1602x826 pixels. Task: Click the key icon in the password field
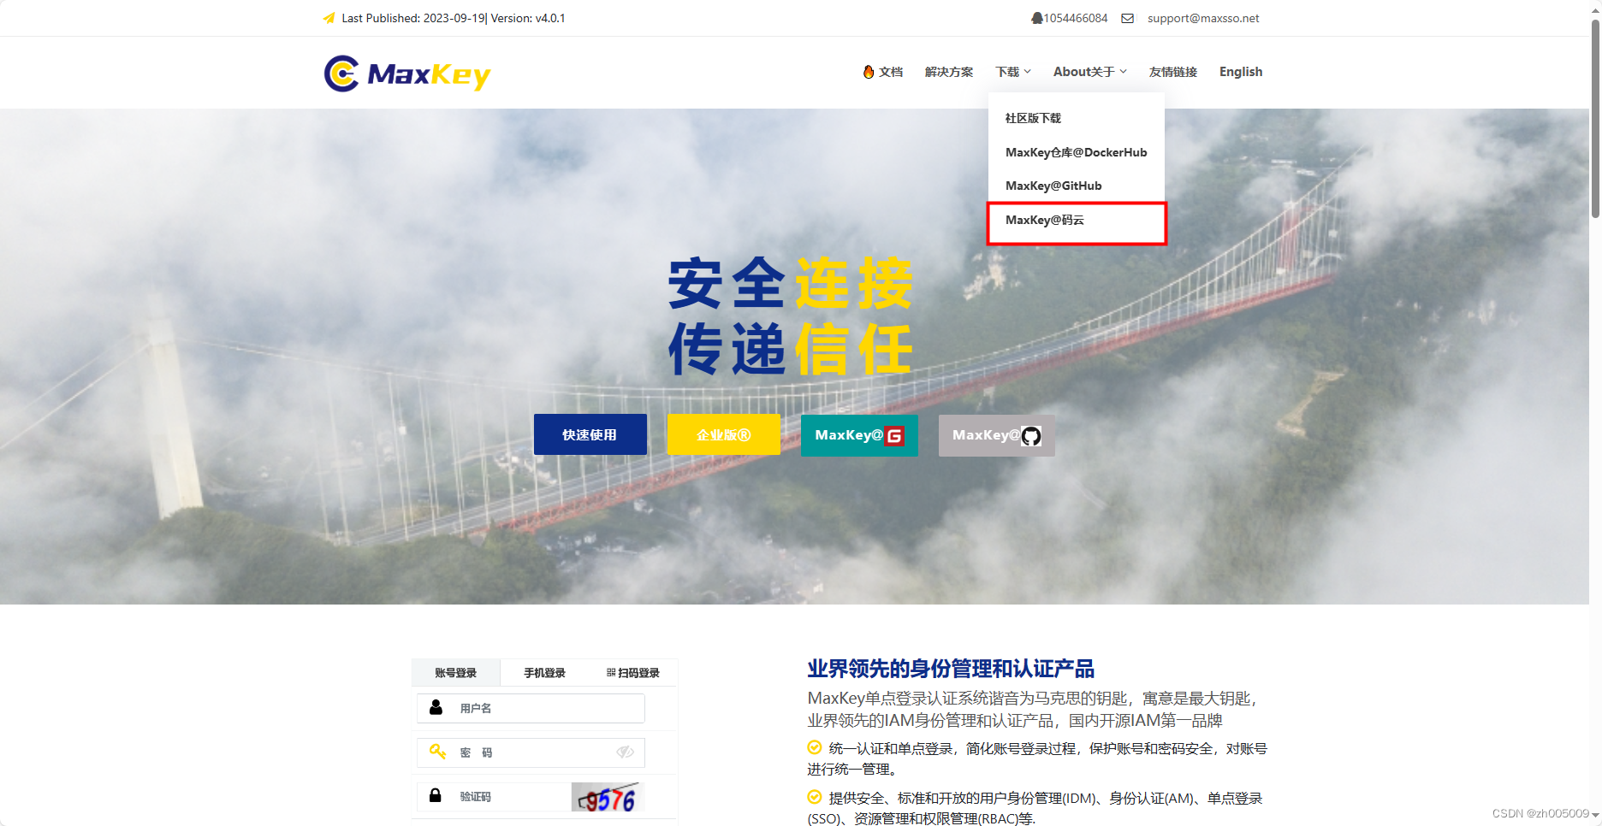coord(436,752)
